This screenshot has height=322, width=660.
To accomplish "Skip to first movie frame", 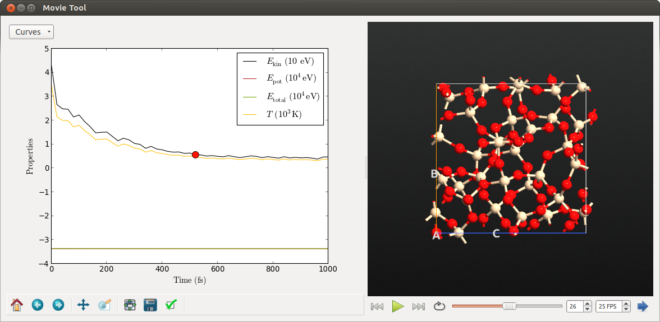I will 377,306.
